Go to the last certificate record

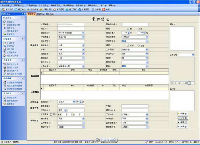click(x=186, y=83)
